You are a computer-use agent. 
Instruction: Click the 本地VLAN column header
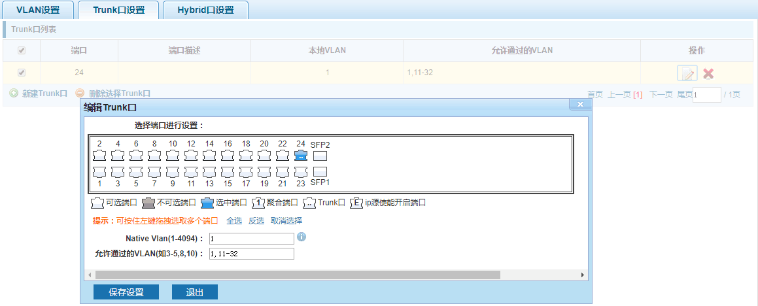(x=327, y=50)
